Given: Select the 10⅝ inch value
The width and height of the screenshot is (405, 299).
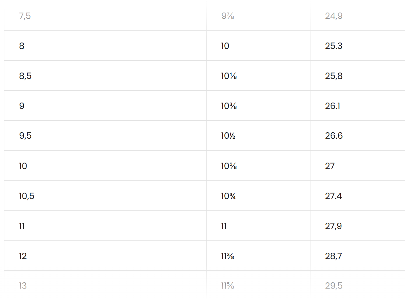Looking at the screenshot, I should tap(229, 166).
